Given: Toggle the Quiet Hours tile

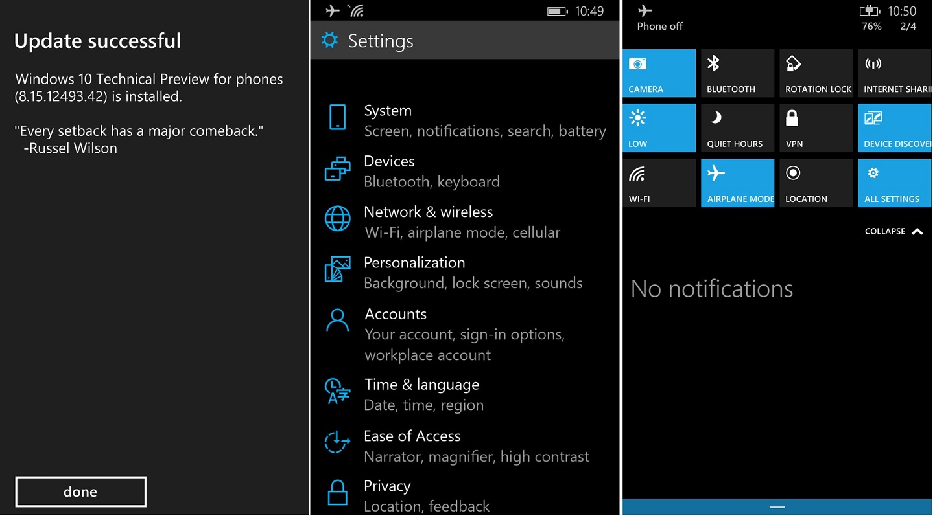Looking at the screenshot, I should pos(738,128).
